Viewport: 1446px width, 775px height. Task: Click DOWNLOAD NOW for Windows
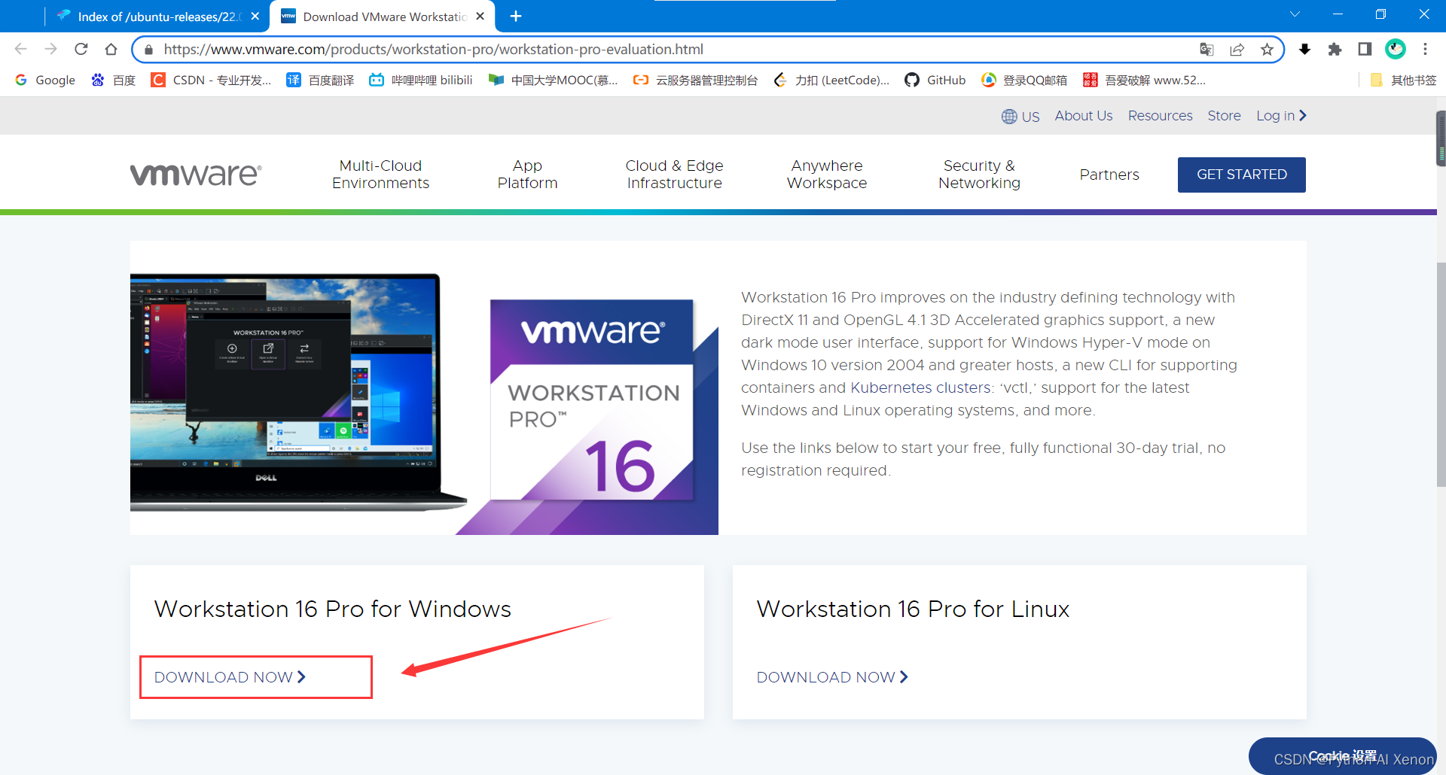point(230,677)
